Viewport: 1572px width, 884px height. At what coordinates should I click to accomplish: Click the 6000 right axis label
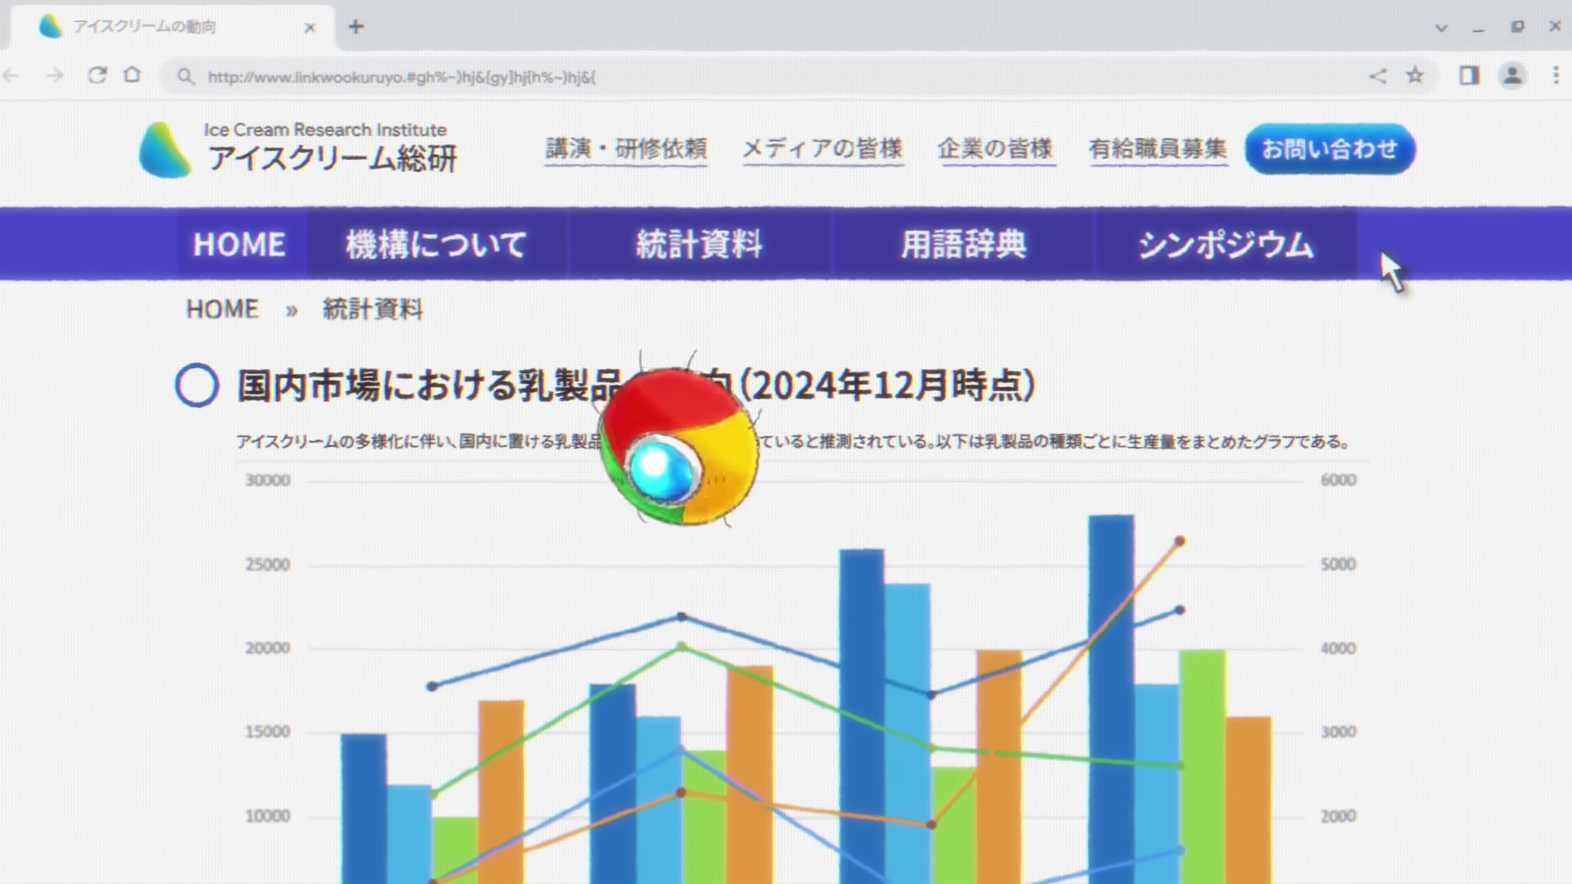[x=1338, y=480]
